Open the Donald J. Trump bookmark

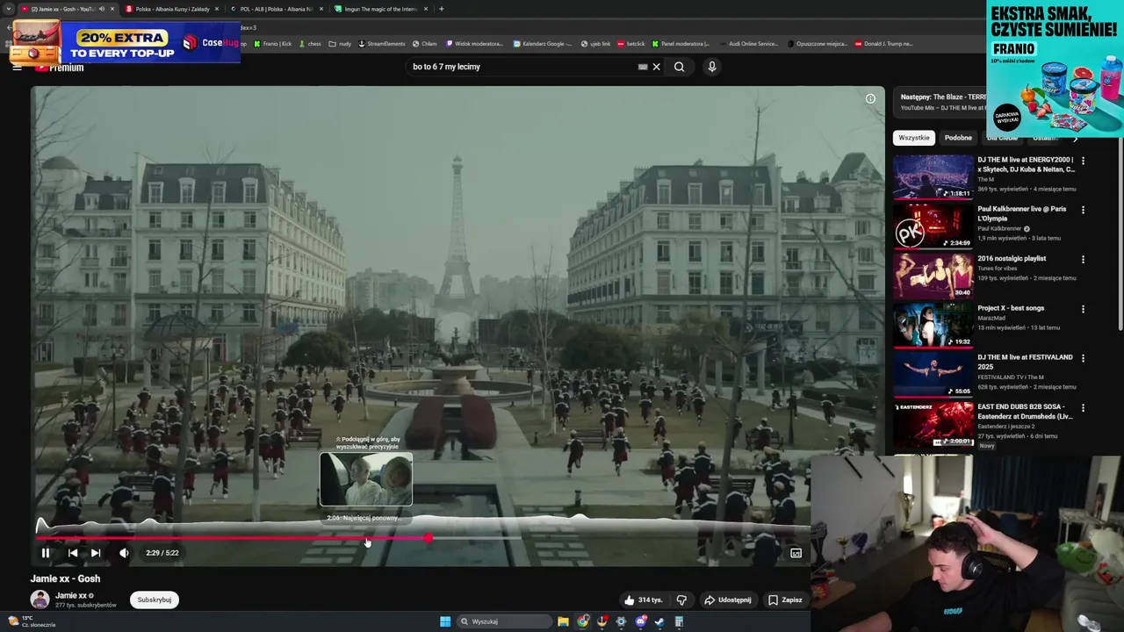[x=885, y=43]
